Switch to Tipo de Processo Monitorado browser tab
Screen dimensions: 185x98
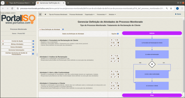click(20, 3)
